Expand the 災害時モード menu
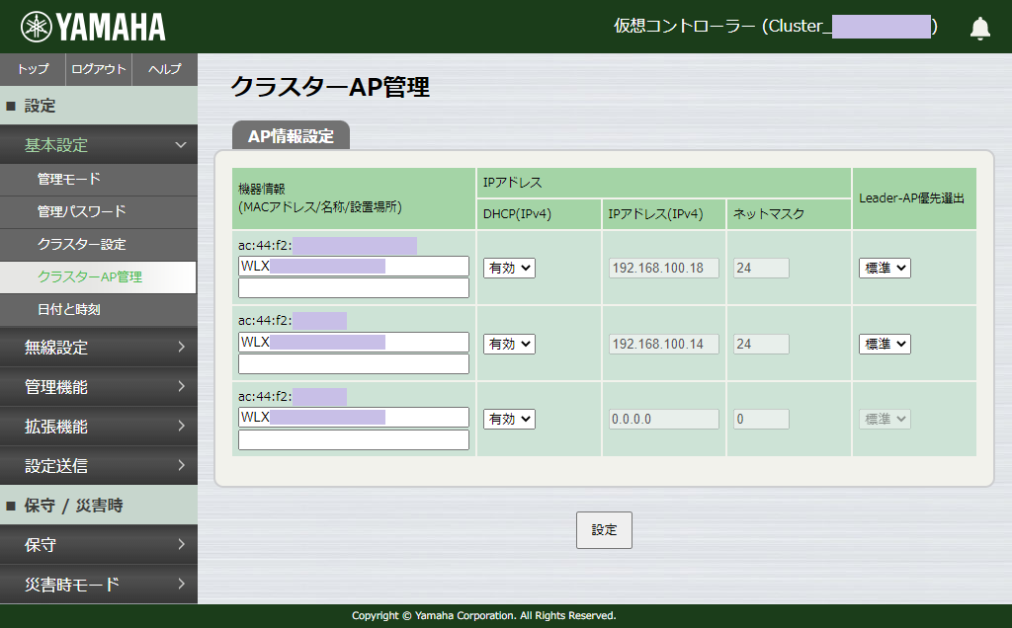The height and width of the screenshot is (628, 1012). pyautogui.click(x=99, y=584)
